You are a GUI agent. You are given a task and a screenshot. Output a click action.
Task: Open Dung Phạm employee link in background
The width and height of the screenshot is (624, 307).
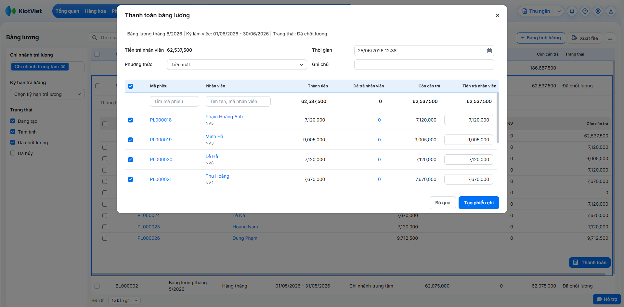click(x=245, y=238)
